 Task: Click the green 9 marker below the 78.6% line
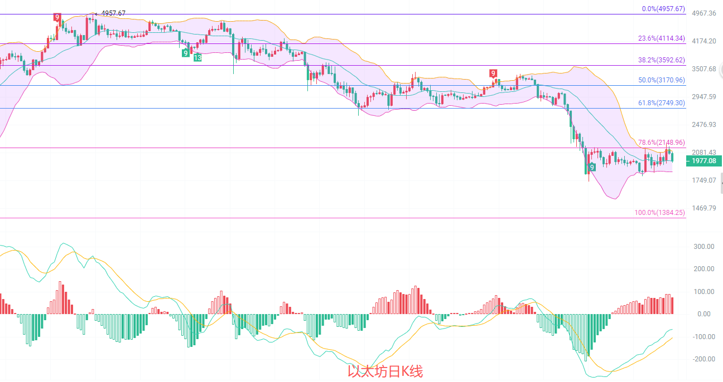(591, 167)
